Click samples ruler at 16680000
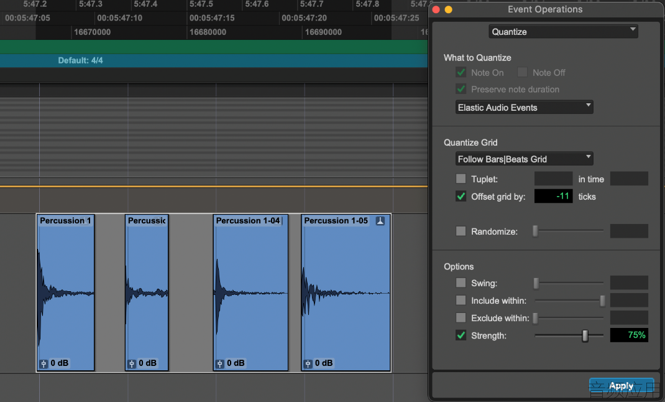This screenshot has height=402, width=665. click(208, 32)
